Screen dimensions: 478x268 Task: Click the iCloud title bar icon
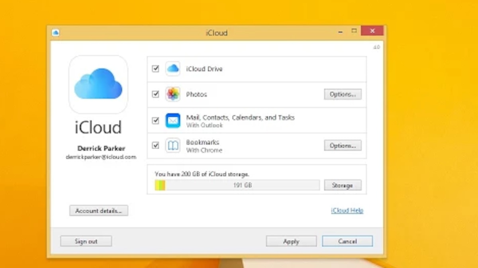click(55, 32)
